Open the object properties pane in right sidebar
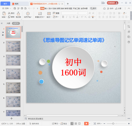This screenshot has width=132, height=126. (x=129, y=26)
